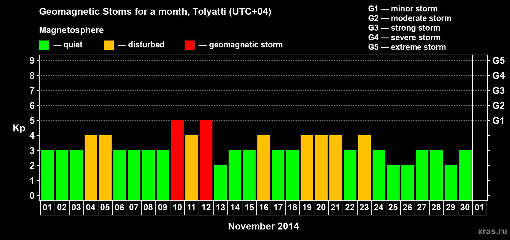
Task: Click the orange bar for day 04
Action: (x=91, y=168)
